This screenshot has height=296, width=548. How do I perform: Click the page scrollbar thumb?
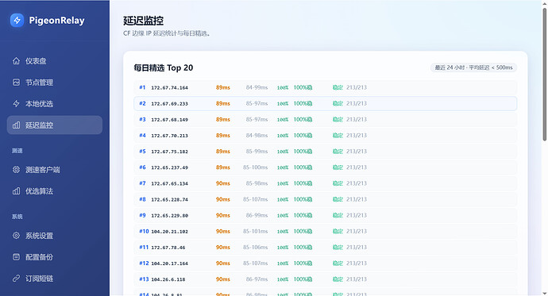[x=545, y=74]
